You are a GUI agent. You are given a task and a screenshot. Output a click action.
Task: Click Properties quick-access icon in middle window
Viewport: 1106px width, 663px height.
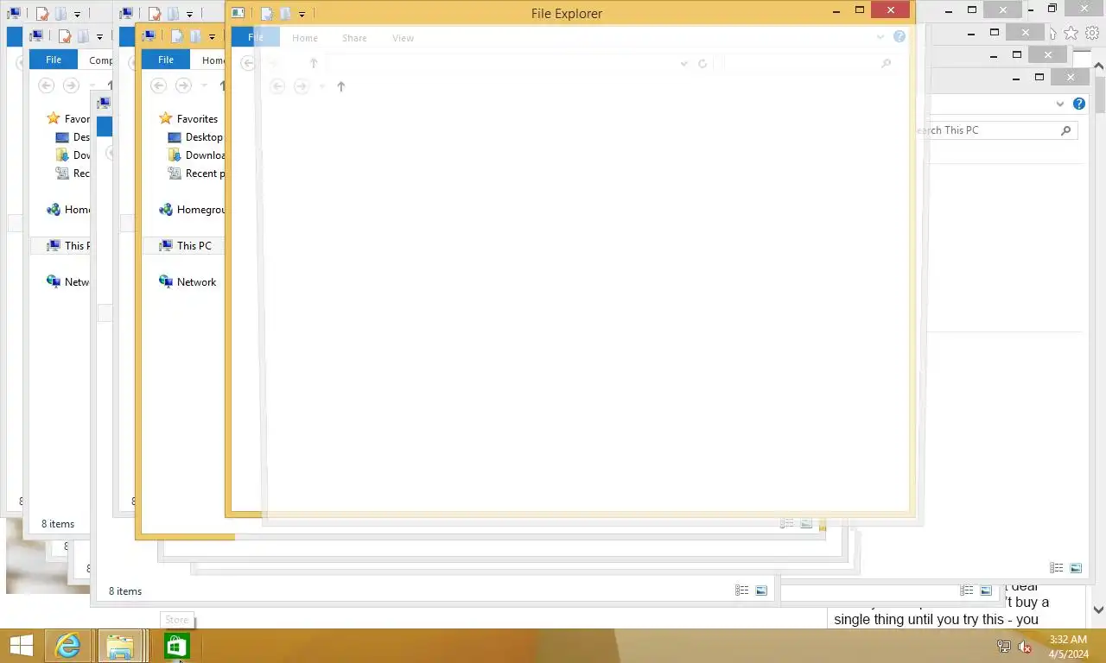tap(177, 36)
